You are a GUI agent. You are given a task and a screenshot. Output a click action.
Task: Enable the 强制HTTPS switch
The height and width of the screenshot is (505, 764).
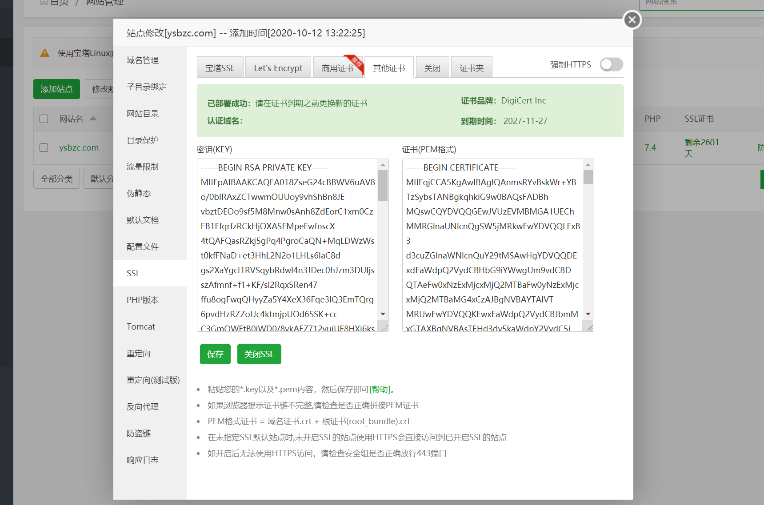[x=611, y=65]
